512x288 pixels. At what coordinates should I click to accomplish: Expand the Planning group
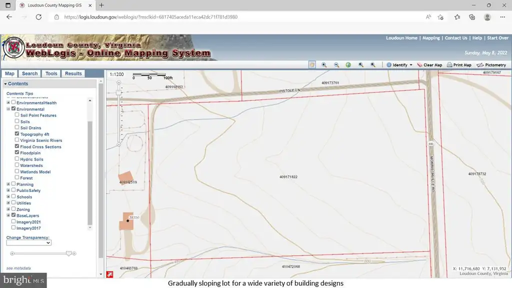pos(8,184)
